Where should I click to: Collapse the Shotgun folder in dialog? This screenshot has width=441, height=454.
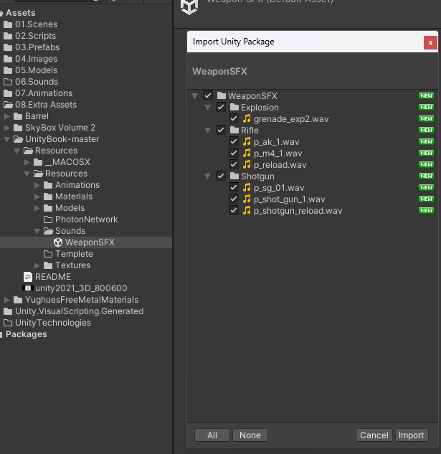click(x=208, y=176)
